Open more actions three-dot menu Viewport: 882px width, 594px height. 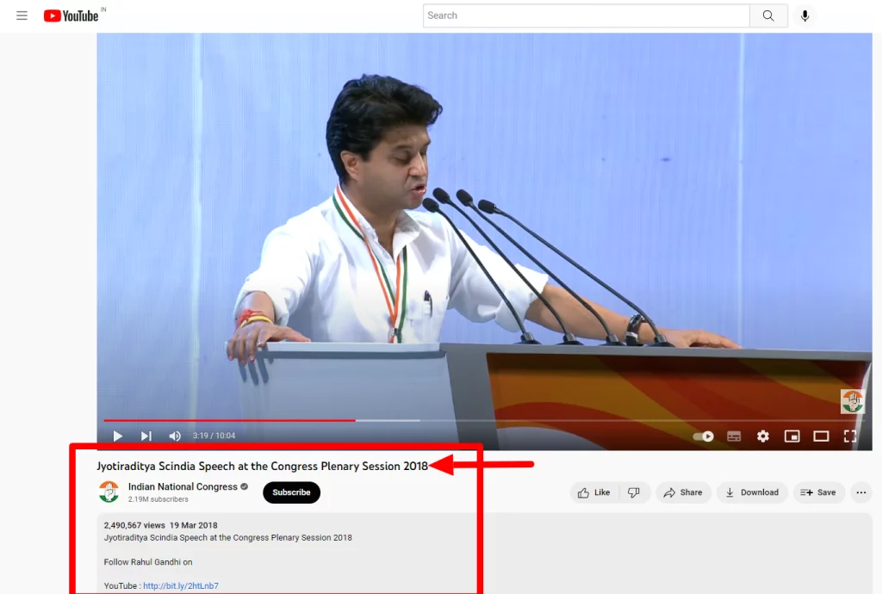pyautogui.click(x=860, y=492)
